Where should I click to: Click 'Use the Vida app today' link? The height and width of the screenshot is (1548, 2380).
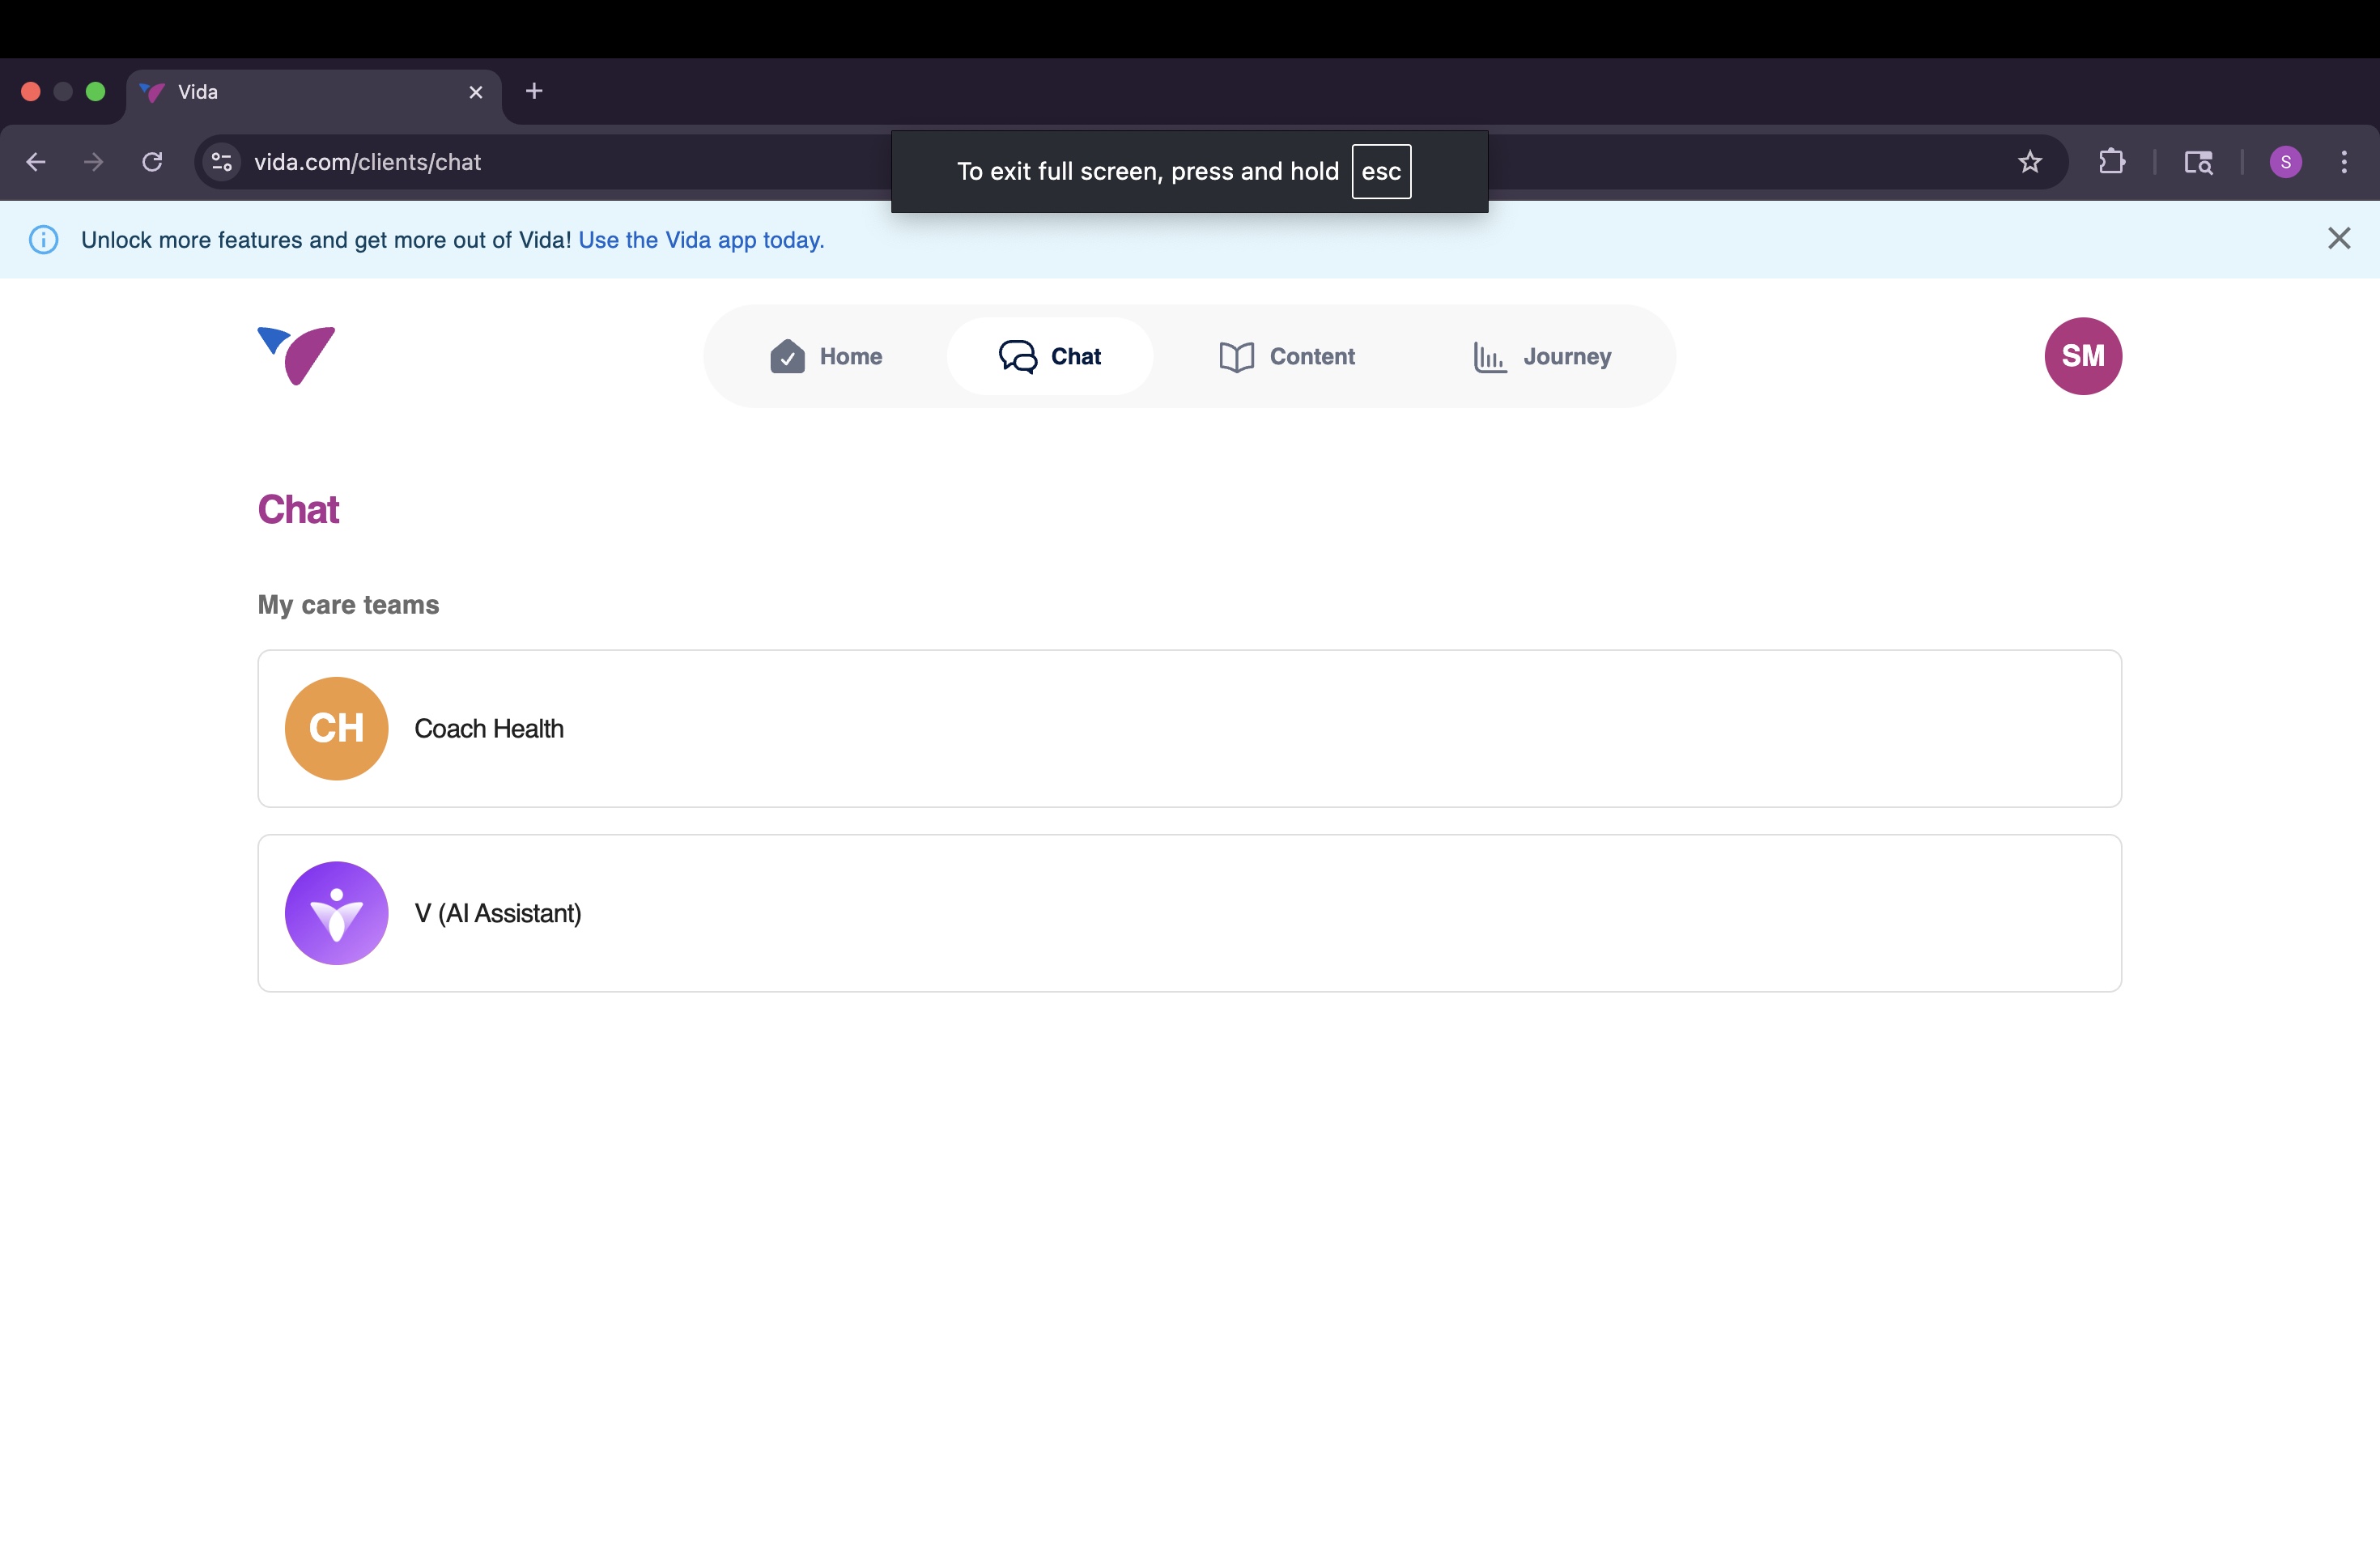(701, 240)
